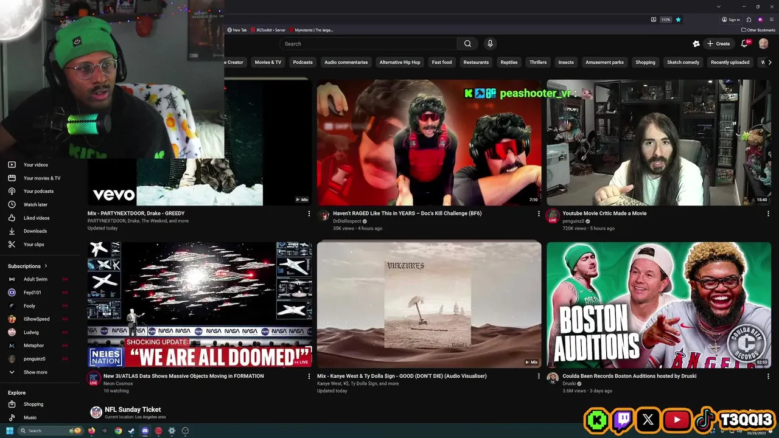Go to Adult Swim subscription channel
Screen dimensions: 779x438
35,279
